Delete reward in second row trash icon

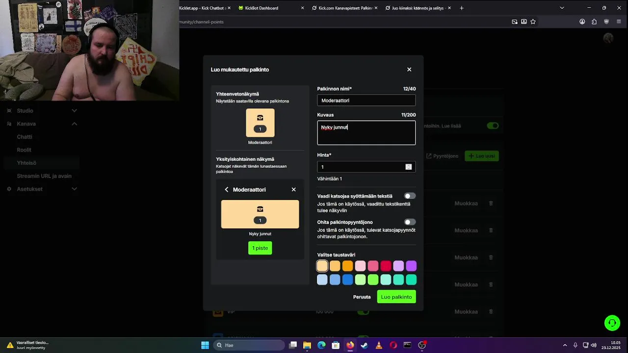pyautogui.click(x=491, y=230)
